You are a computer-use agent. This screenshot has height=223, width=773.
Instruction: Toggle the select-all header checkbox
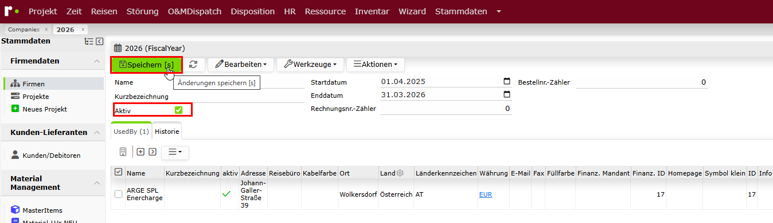[x=119, y=172]
